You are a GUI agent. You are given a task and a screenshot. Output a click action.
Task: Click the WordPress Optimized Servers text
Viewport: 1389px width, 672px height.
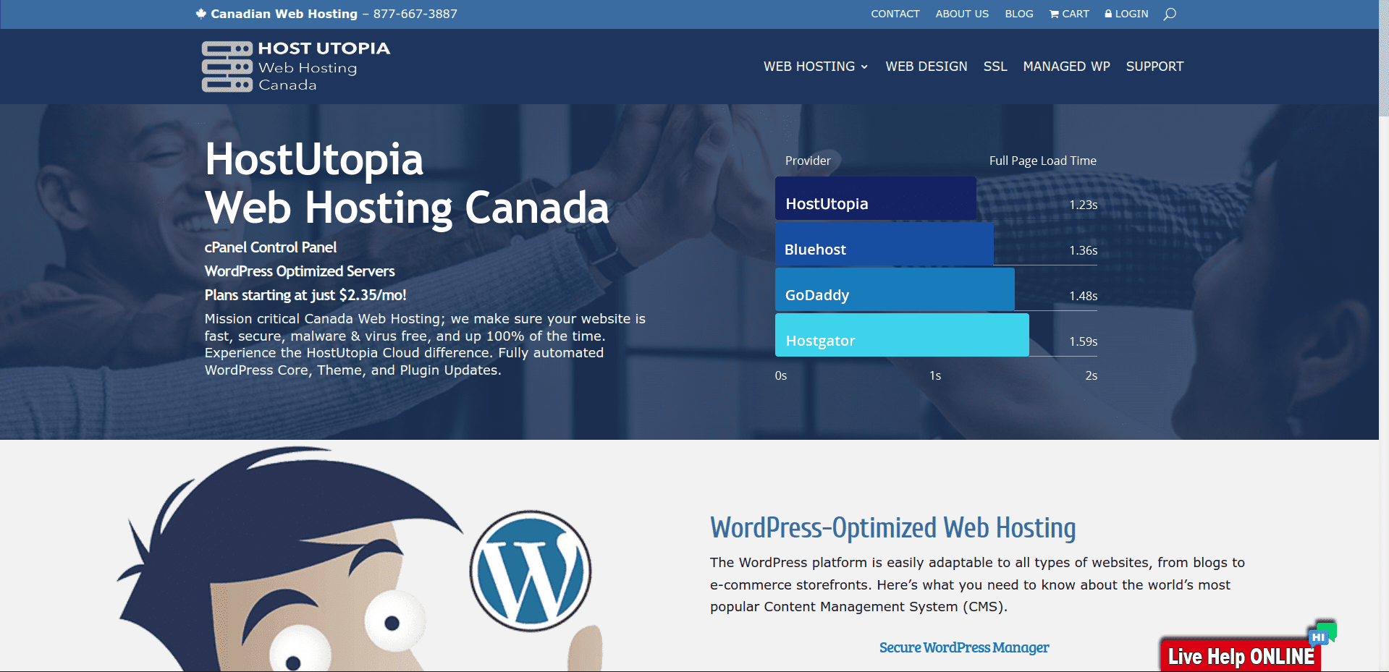point(300,271)
